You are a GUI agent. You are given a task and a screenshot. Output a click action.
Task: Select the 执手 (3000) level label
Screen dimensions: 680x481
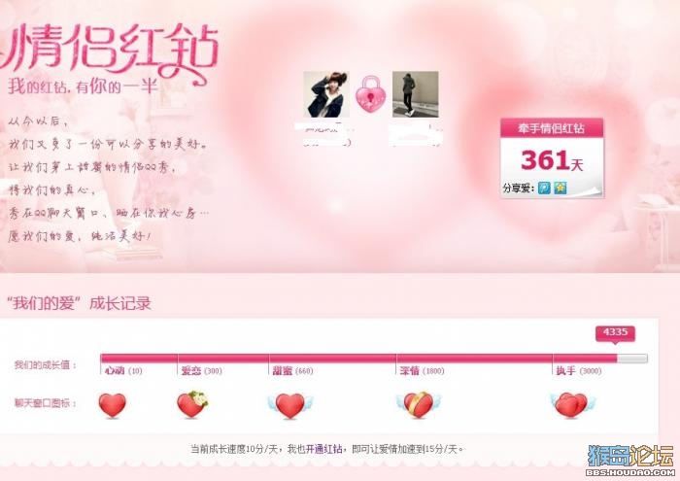pos(579,371)
